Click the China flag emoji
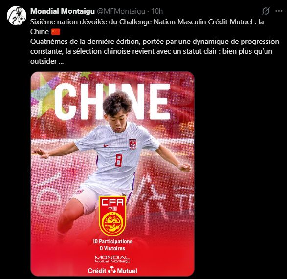 [x=56, y=32]
